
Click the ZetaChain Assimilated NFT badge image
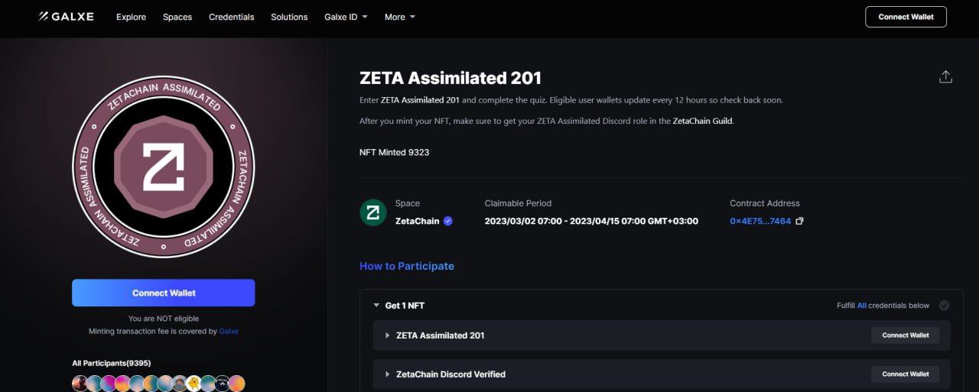coord(164,167)
